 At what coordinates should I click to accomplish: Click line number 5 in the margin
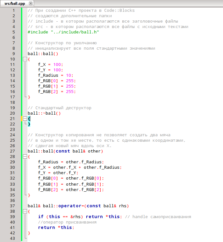tap(14, 32)
